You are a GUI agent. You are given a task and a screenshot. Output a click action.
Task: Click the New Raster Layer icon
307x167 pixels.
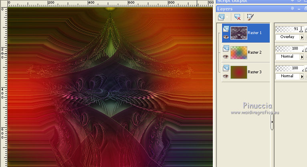(222, 17)
